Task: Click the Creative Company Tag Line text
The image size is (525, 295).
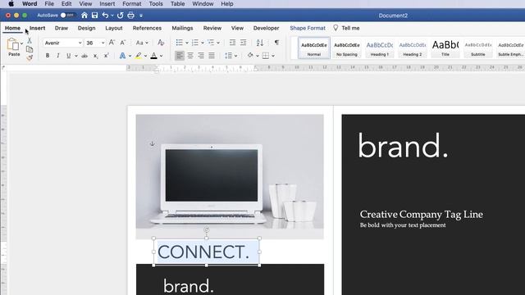Action: click(421, 214)
